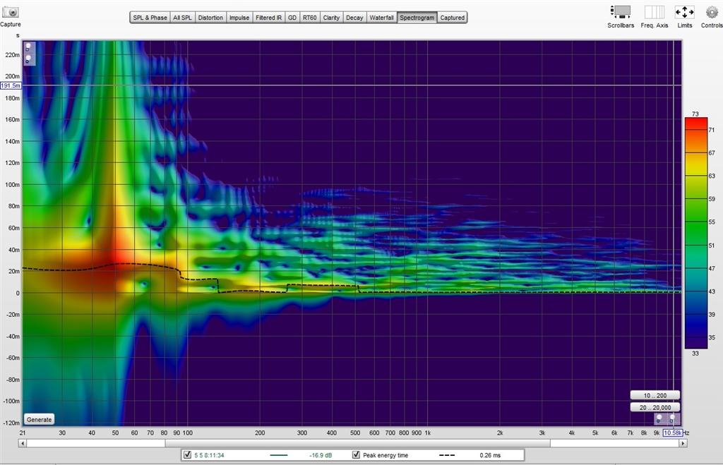Click the 1k frequency axis label
This screenshot has width=723, height=465.
pyautogui.click(x=427, y=433)
